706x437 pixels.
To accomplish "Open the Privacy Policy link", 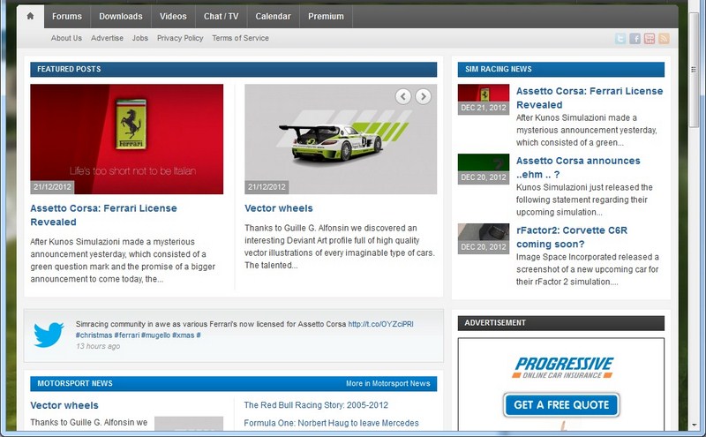I will (180, 38).
